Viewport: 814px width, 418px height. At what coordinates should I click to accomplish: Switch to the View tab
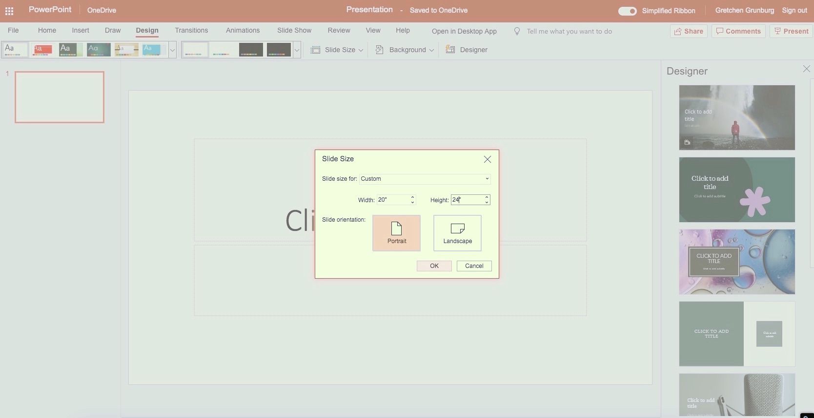click(x=373, y=30)
